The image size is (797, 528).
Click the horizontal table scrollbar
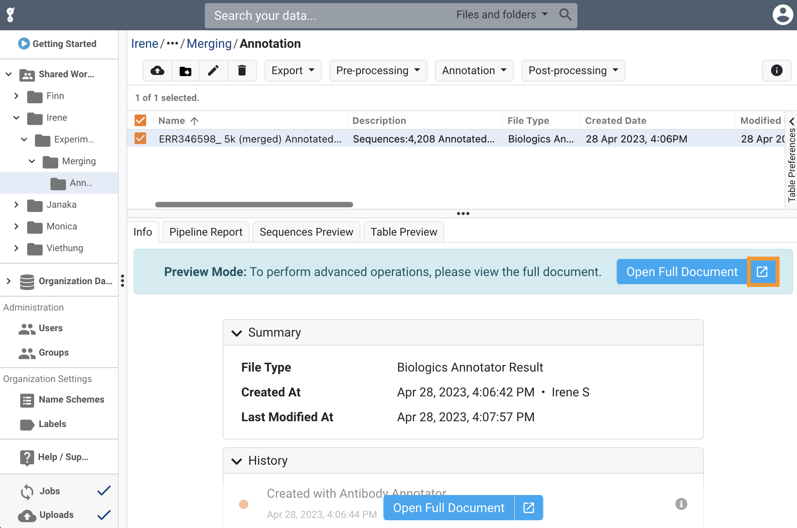(254, 205)
